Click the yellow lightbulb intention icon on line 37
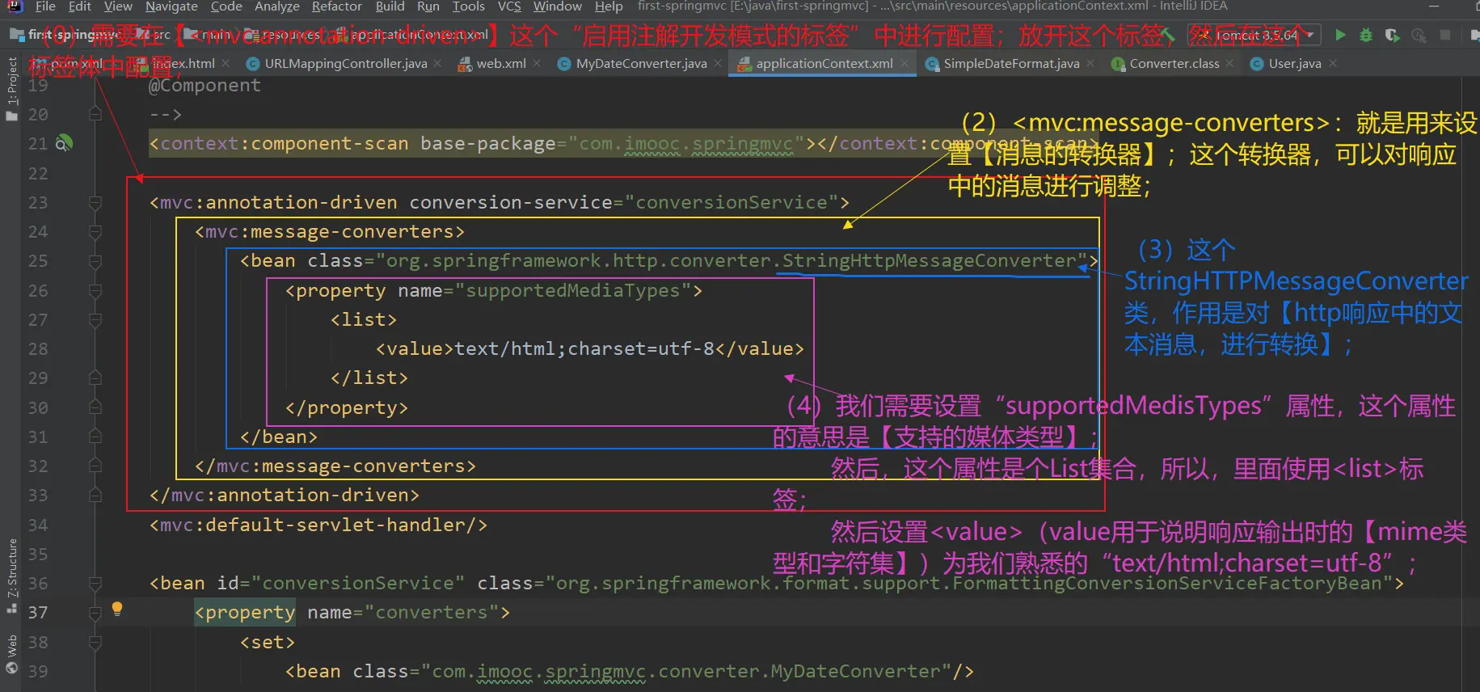1480x692 pixels. 117,609
